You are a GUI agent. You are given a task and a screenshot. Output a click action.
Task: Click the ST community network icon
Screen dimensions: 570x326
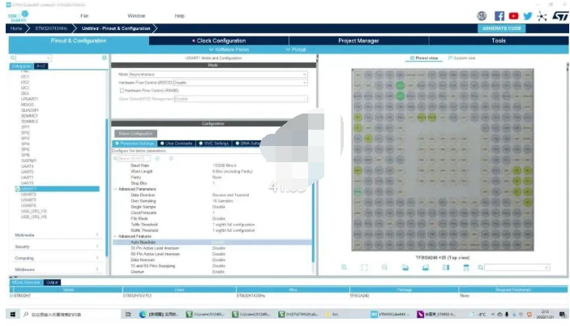pos(542,16)
